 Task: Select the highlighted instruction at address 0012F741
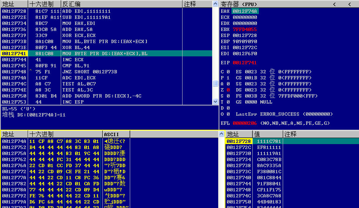click(105, 54)
